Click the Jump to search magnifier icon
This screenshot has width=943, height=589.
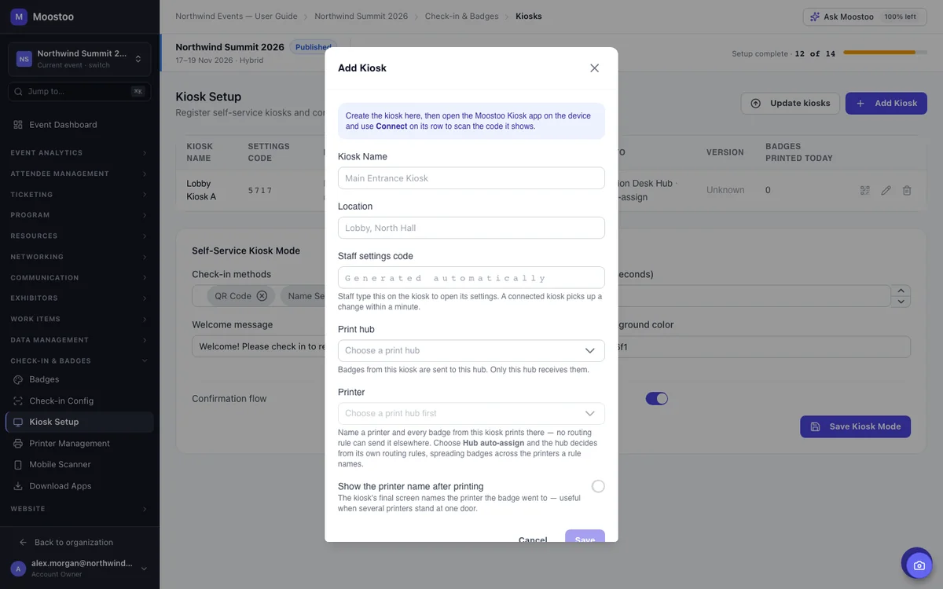(19, 91)
